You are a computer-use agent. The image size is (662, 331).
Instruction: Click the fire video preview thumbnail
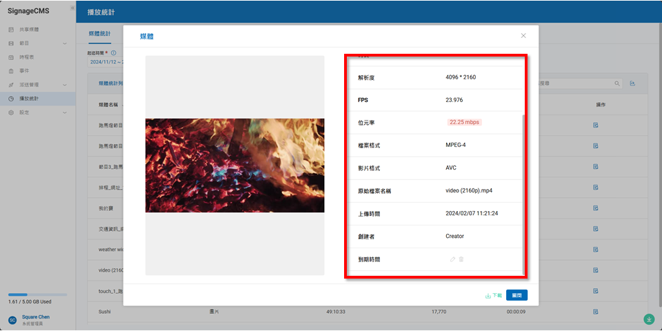click(234, 165)
